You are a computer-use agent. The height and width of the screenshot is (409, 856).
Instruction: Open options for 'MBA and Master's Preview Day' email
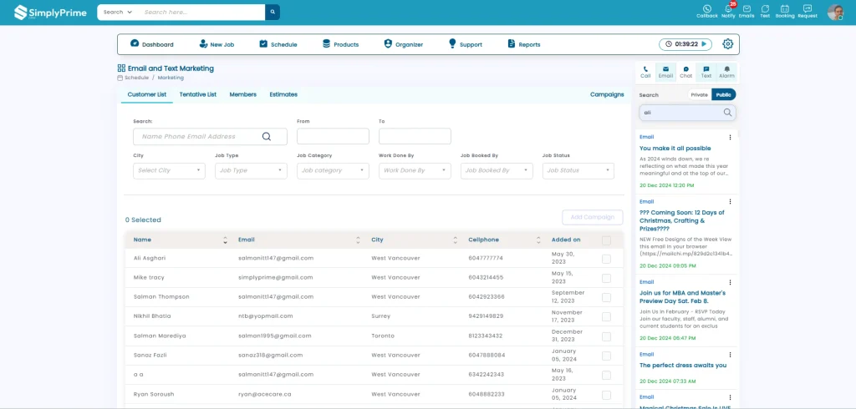pos(730,282)
